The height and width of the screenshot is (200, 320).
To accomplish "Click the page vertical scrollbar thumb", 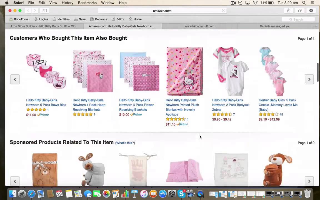I will pyautogui.click(x=317, y=72).
